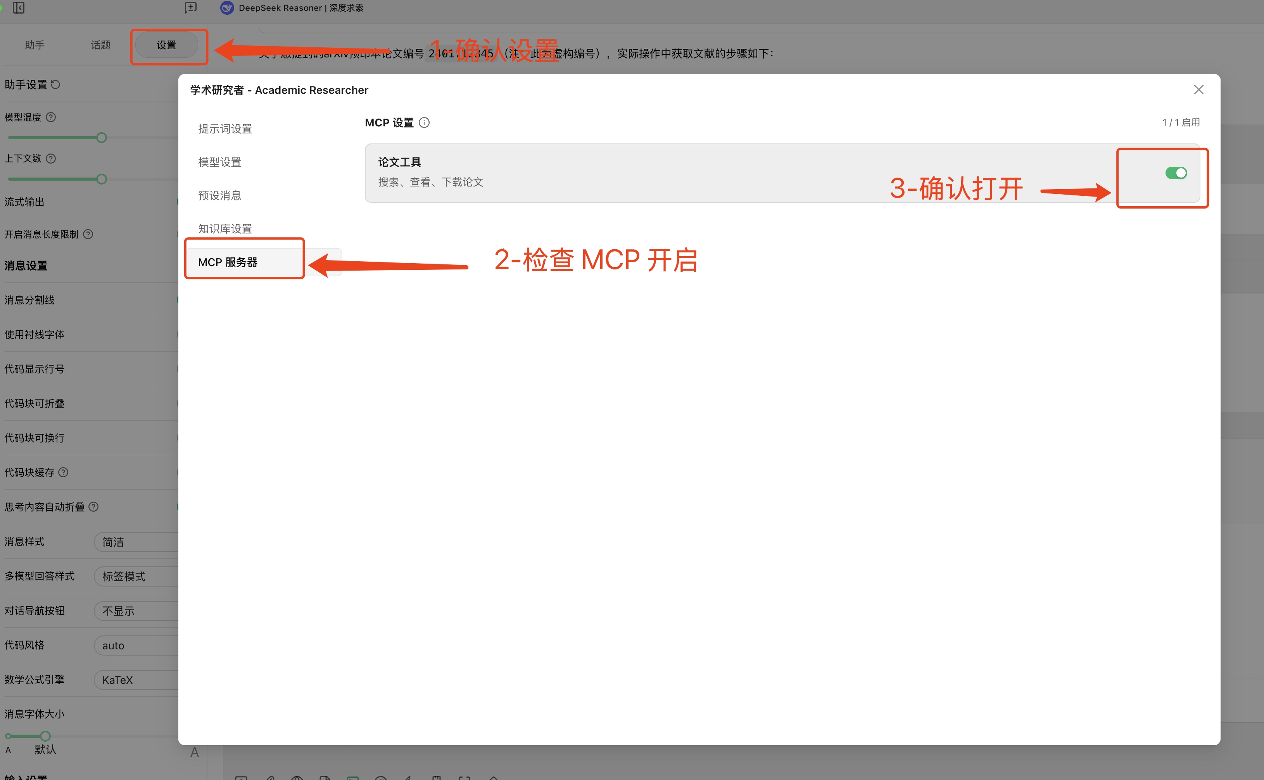This screenshot has height=780, width=1264.
Task: Click the '1 / 1 启用' status text
Action: 1181,122
